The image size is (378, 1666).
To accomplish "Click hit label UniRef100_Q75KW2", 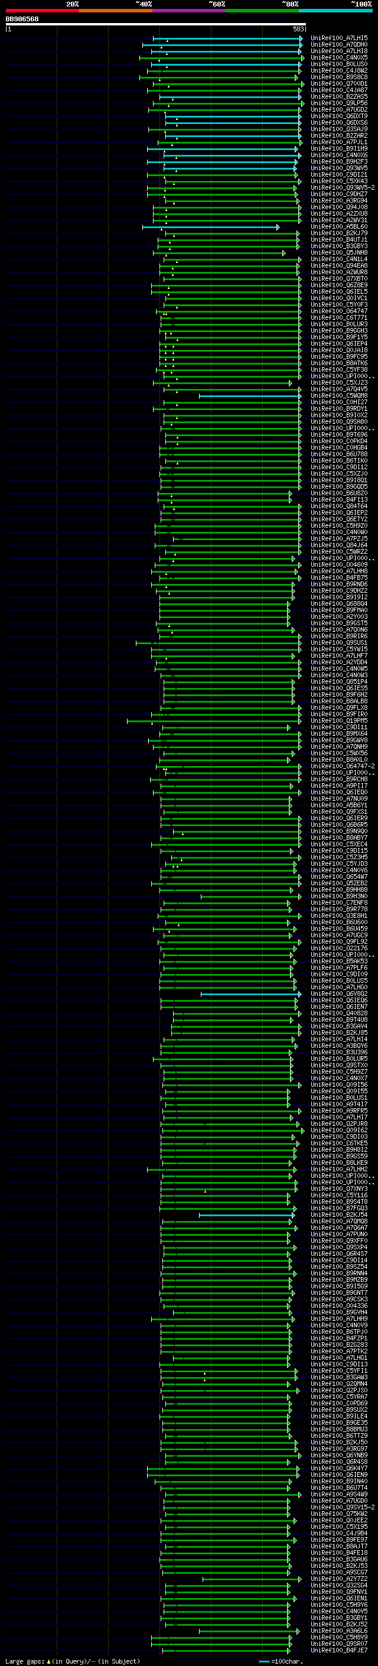I will (339, 1514).
